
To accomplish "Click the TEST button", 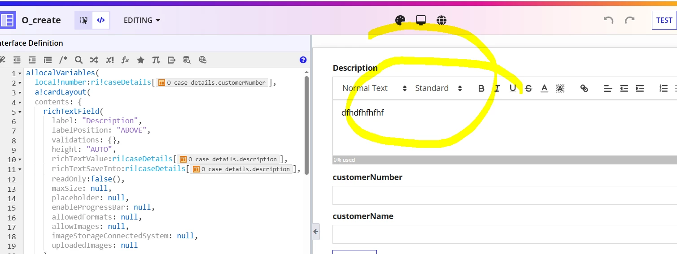I will (664, 20).
